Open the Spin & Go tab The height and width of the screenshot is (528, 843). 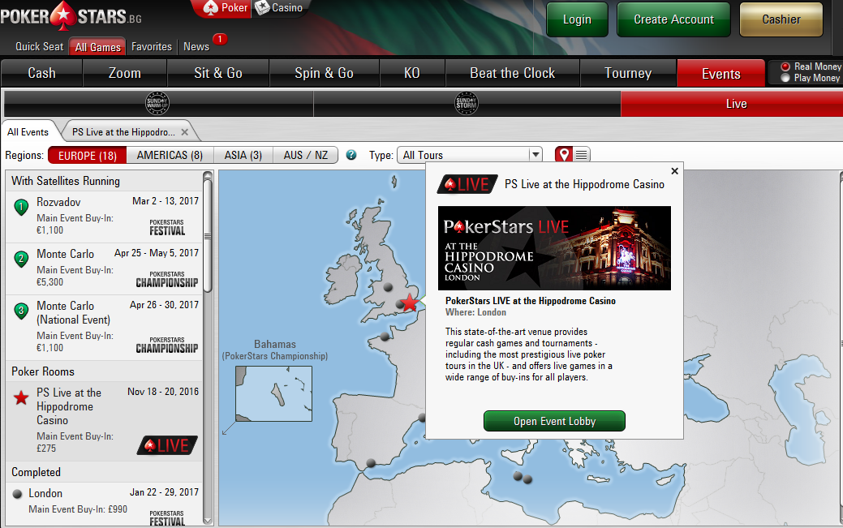coord(325,73)
